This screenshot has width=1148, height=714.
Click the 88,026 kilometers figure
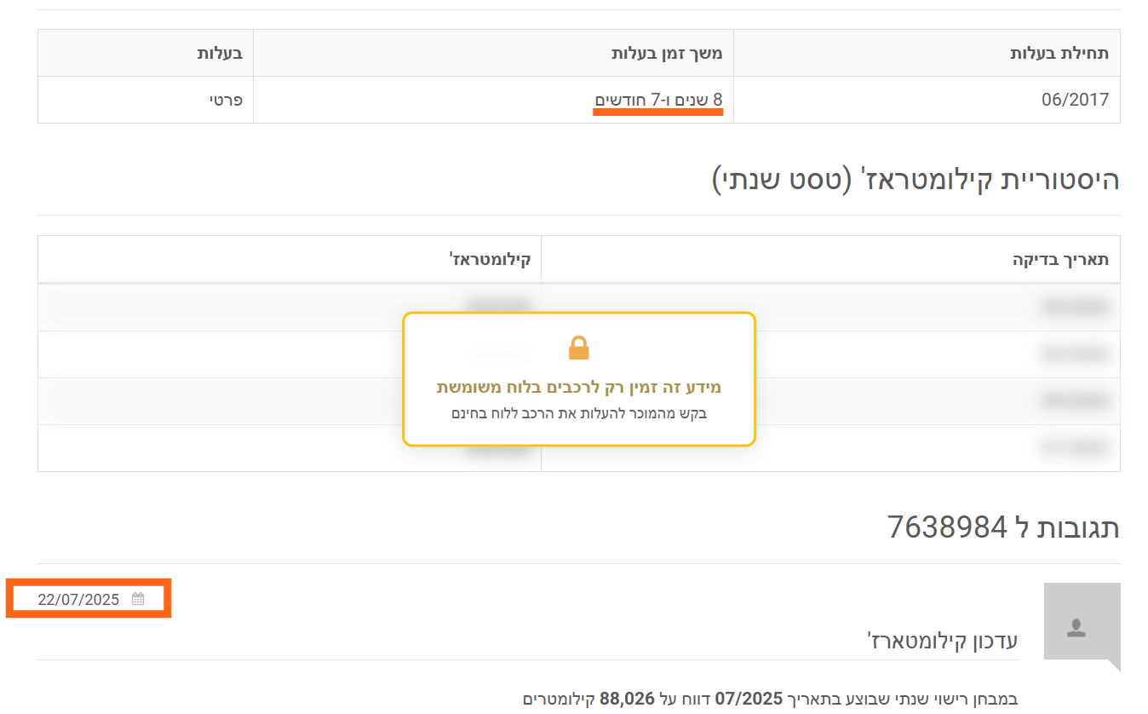coord(627,699)
